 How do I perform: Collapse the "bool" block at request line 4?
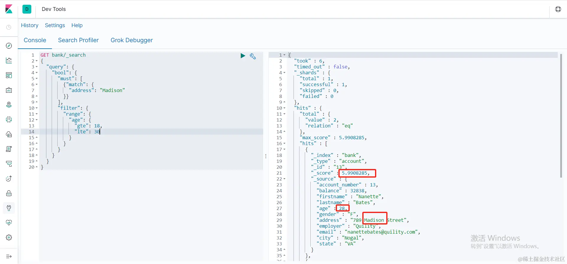[37, 73]
